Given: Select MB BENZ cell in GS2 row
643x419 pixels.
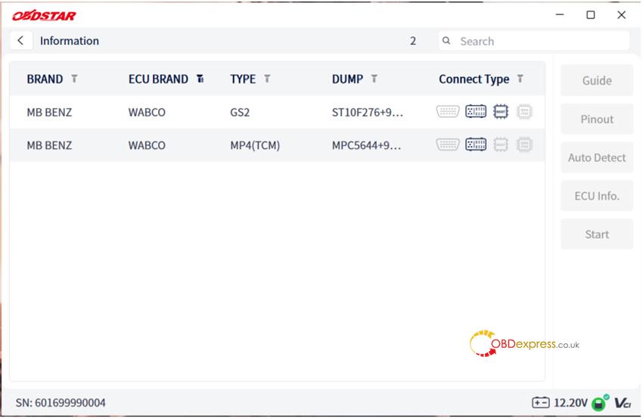Looking at the screenshot, I should pos(49,112).
